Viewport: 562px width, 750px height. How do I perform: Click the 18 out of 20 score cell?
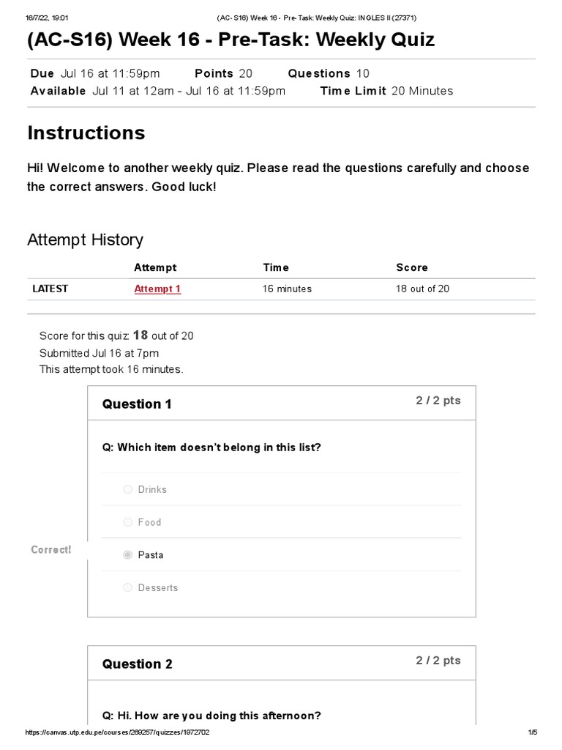pos(422,289)
